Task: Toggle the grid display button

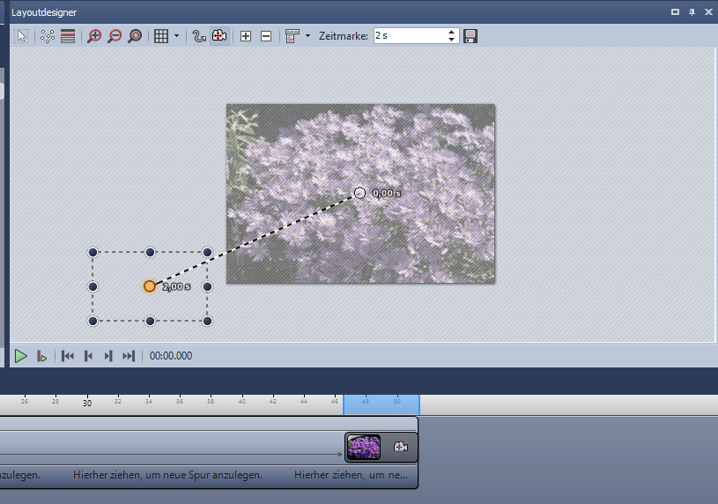Action: (161, 36)
